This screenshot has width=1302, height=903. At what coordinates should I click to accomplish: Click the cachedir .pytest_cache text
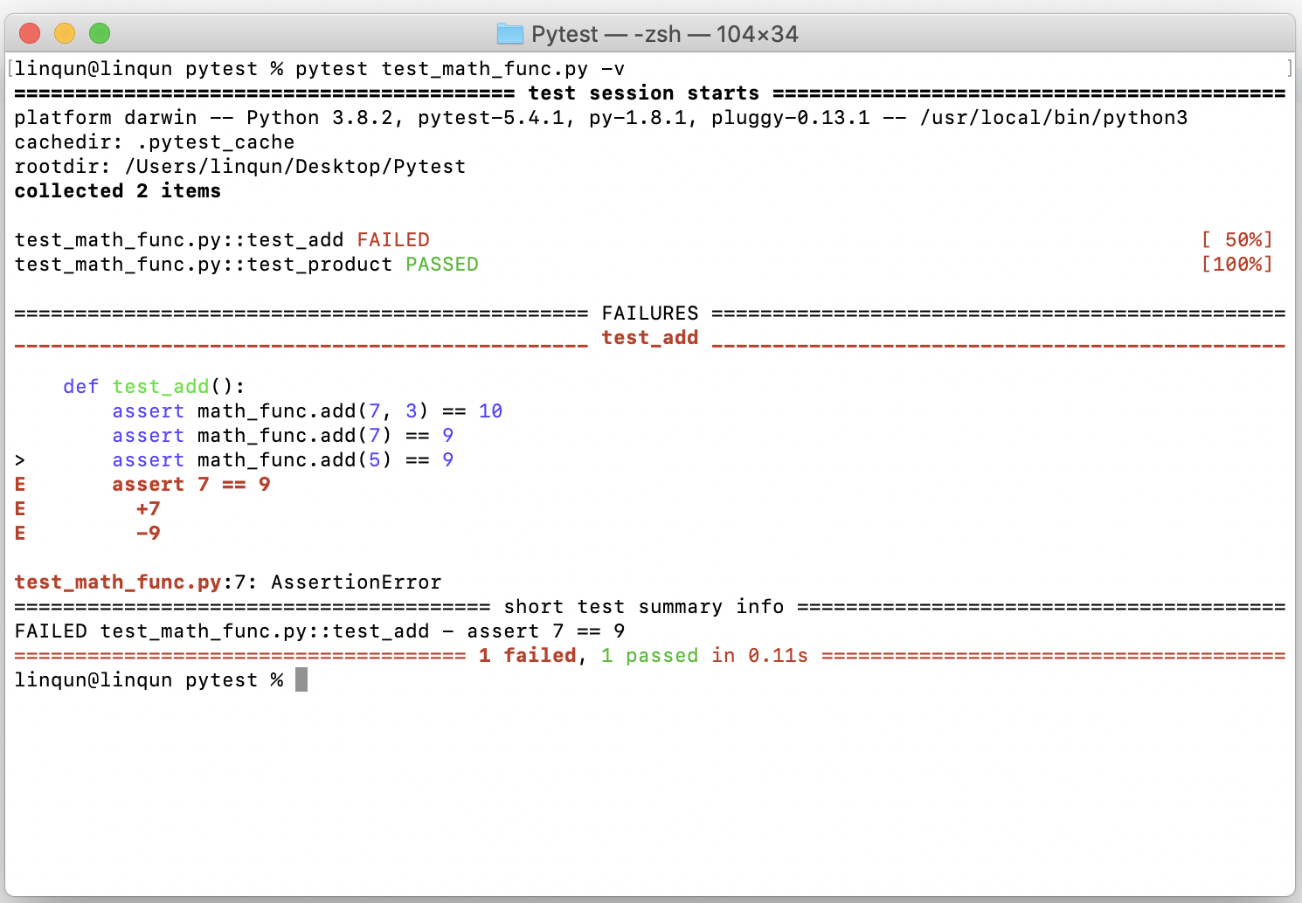(154, 141)
